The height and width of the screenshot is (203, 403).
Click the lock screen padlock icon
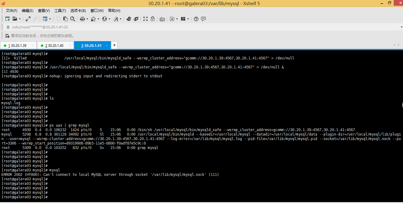[x=153, y=19]
